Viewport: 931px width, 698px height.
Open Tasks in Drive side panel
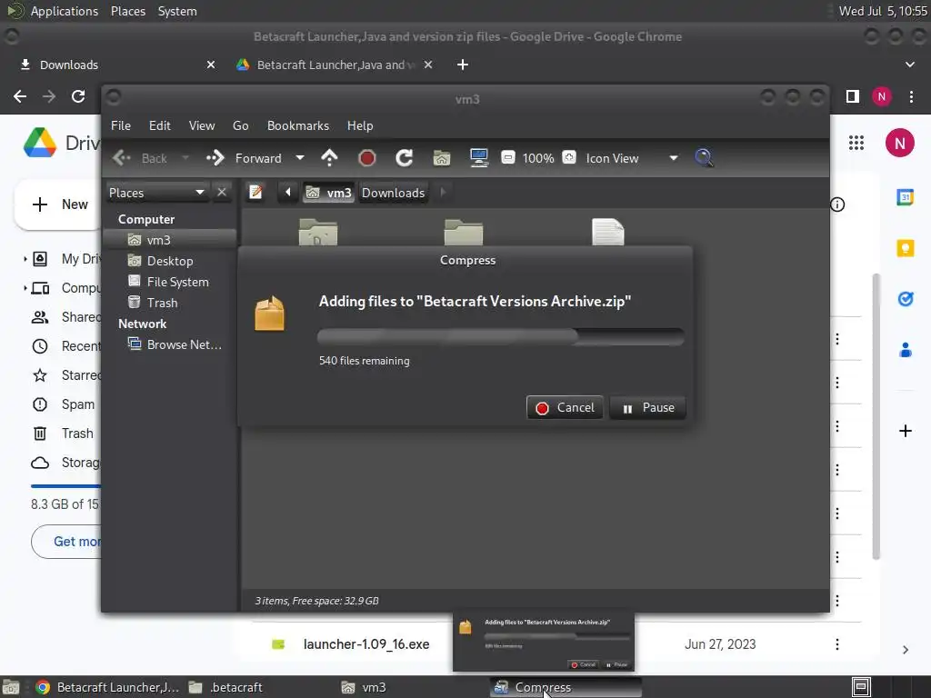905,299
